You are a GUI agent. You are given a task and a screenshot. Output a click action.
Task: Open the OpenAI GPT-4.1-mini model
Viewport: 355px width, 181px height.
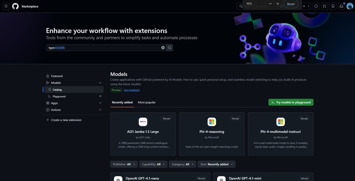click(x=245, y=178)
